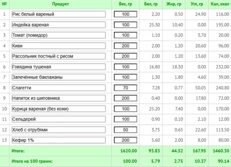Click the 'Курица вареная (без кожи)' field
Screen dimensions: 231x167
click(x=59, y=108)
